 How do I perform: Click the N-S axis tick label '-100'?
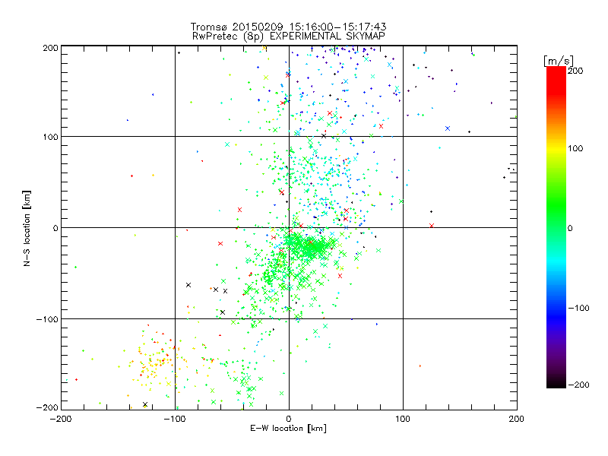tap(47, 319)
